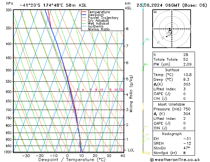Click the cyan wind barb at 400 hPa
This screenshot has height=162, width=210.
[x=146, y=41]
